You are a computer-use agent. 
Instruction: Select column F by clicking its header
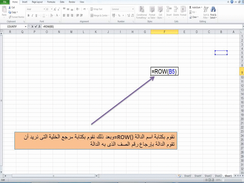point(164,32)
